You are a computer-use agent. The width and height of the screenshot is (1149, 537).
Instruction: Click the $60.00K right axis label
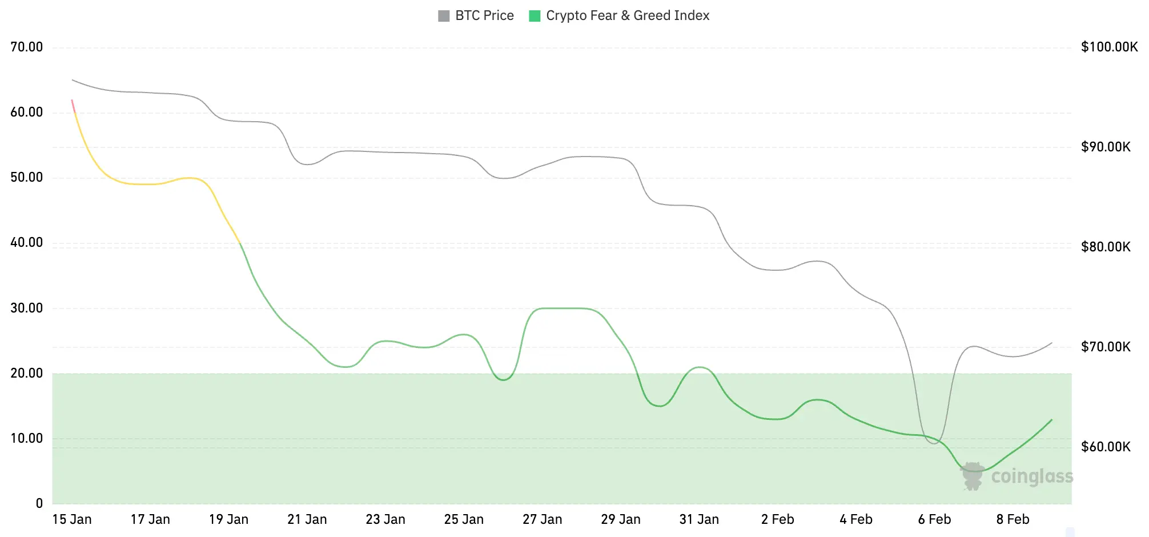click(1106, 447)
